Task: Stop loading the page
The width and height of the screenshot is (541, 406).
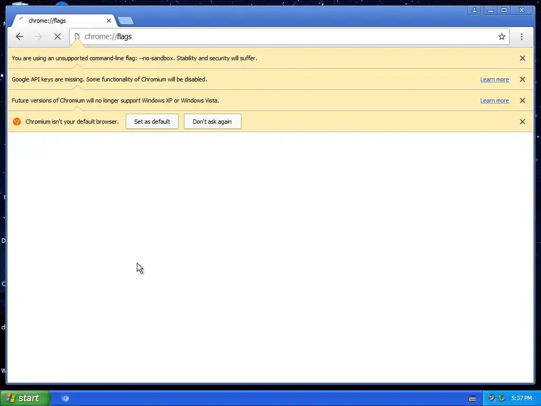Action: 58,36
